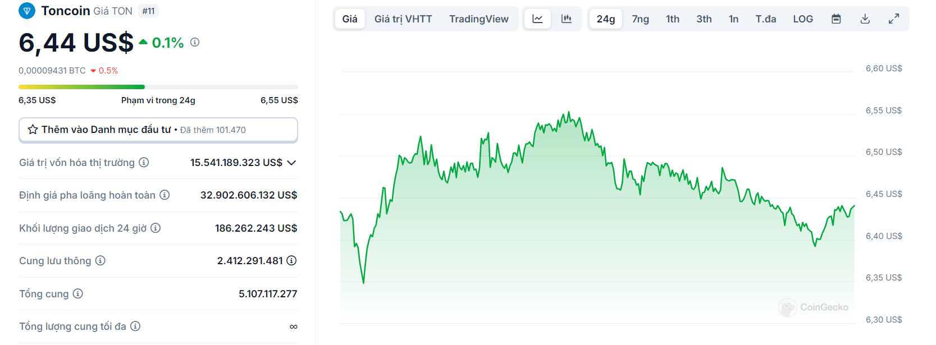The width and height of the screenshot is (936, 345).
Task: Expand the market cap value chevron
Action: pyautogui.click(x=291, y=163)
